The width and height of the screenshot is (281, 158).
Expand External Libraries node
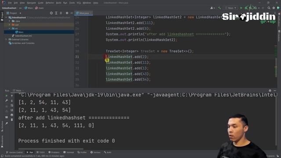point(7,39)
